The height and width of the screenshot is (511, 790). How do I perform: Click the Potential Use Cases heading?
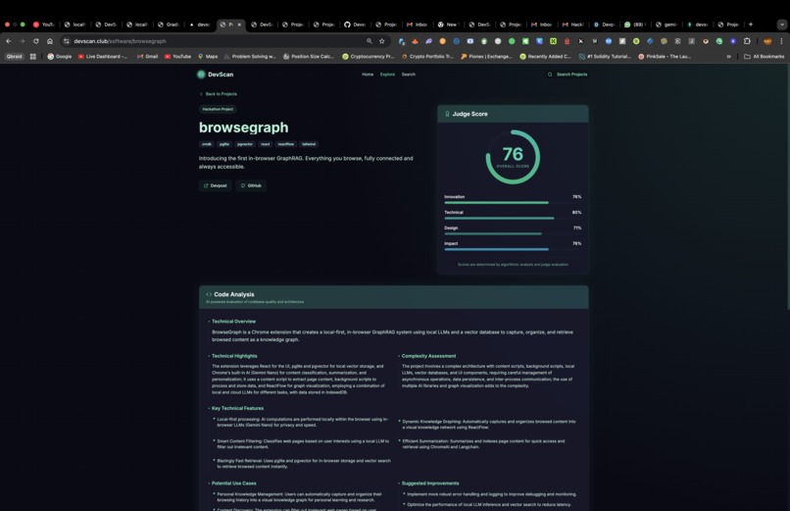pyautogui.click(x=234, y=484)
